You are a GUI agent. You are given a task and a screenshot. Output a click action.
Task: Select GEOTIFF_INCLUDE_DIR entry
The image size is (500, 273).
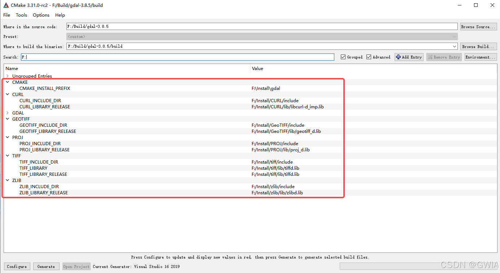tap(43, 125)
